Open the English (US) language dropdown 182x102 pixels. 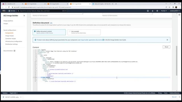[14, 93]
